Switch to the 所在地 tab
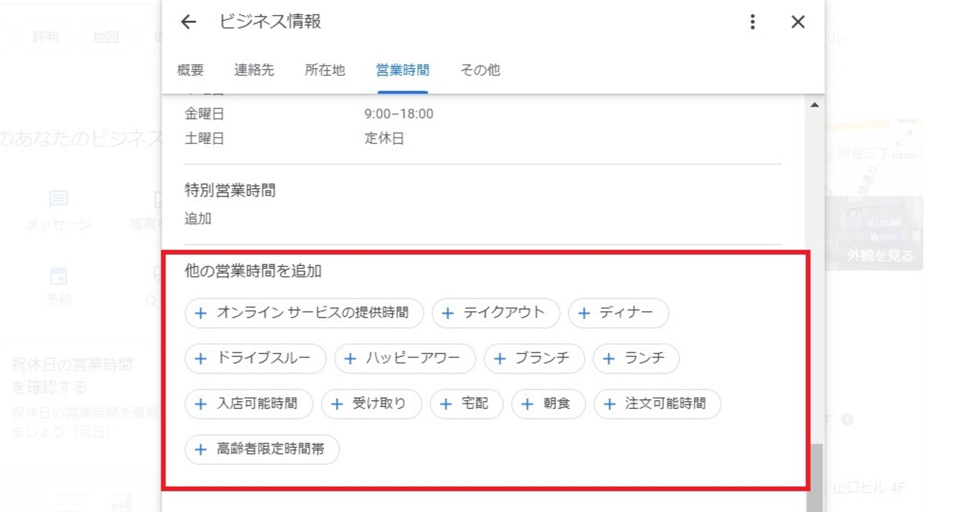Viewport: 980px width, 512px height. (x=325, y=70)
